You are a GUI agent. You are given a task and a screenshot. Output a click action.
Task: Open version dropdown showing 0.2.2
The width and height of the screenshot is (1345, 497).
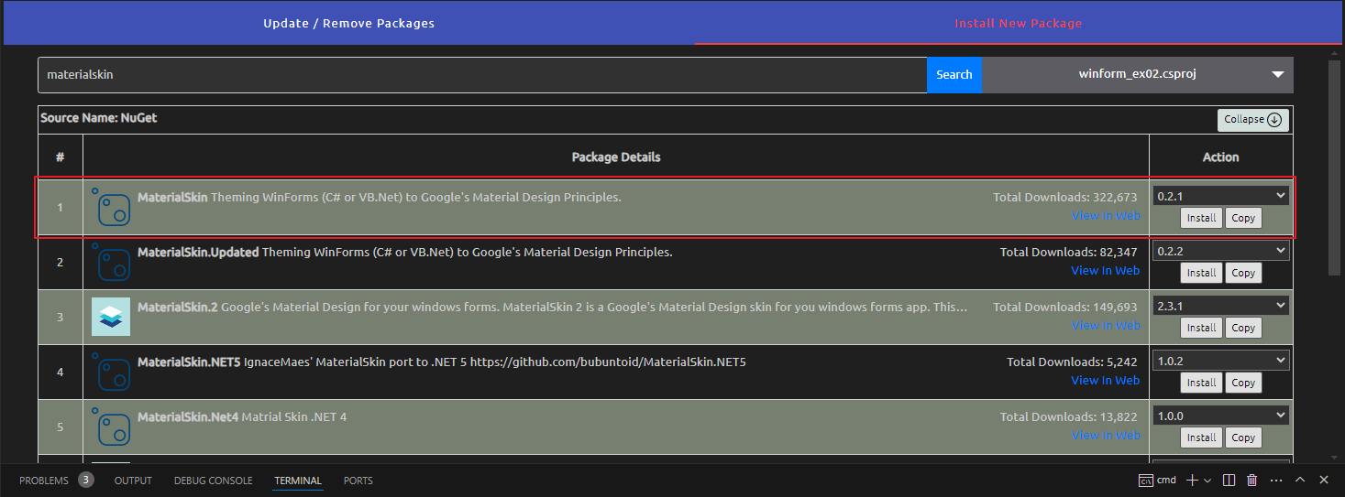click(1221, 251)
